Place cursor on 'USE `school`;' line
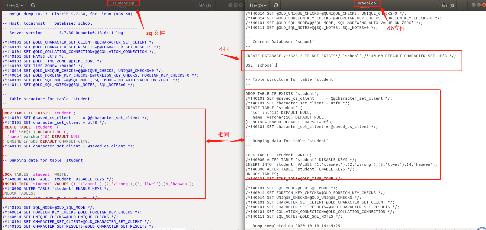 (261, 65)
